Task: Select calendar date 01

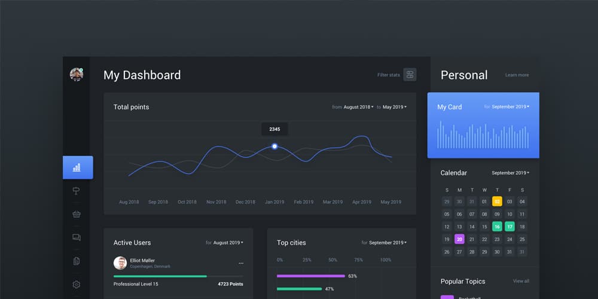Action: (x=484, y=202)
